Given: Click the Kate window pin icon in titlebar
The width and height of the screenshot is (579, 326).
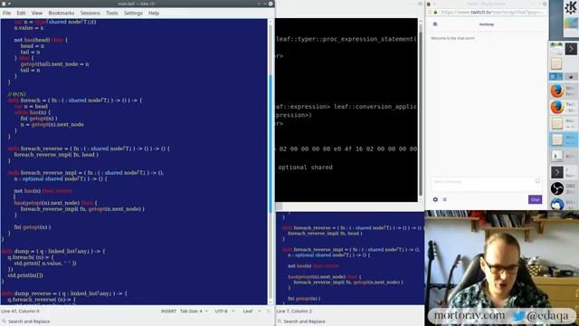Looking at the screenshot, I should [9, 4].
